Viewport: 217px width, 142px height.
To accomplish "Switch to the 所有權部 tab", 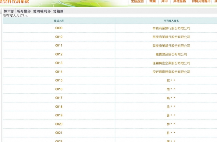I will point(24,11).
